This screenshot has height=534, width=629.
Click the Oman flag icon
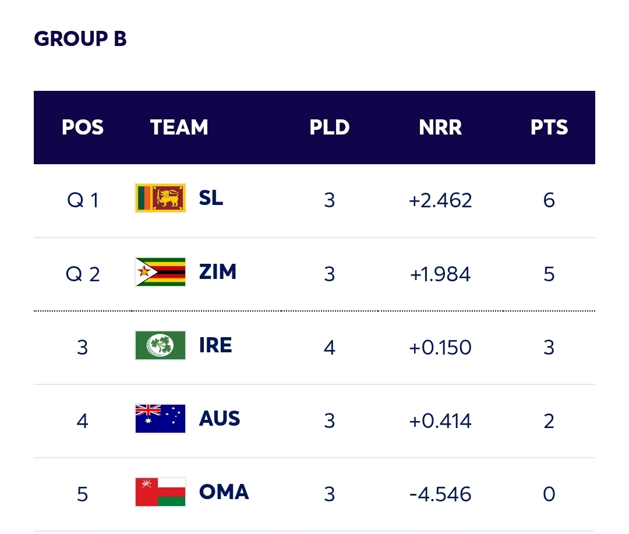(x=160, y=492)
